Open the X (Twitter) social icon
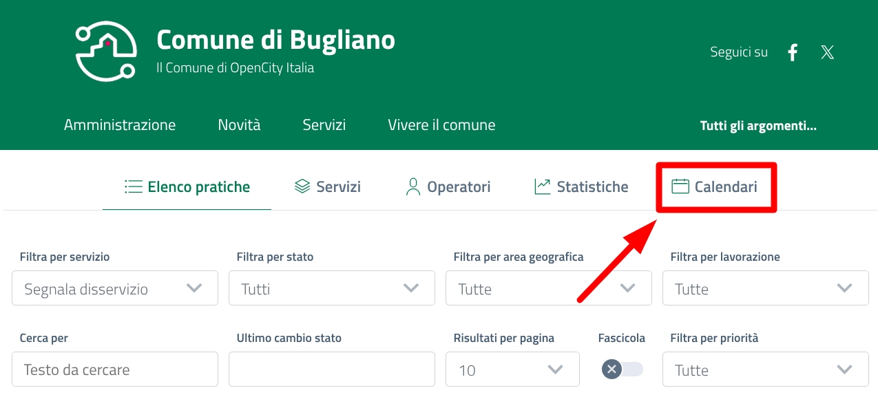 pyautogui.click(x=827, y=52)
